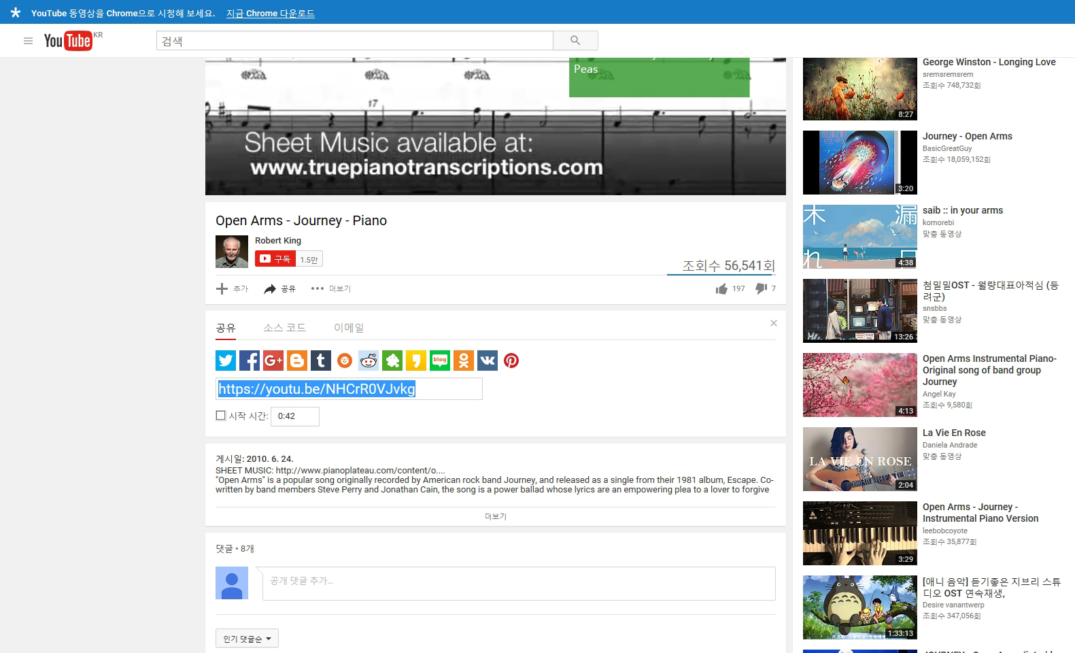
Task: Click the 게시일: 2010. 6. 24. publish date
Action: point(255,459)
